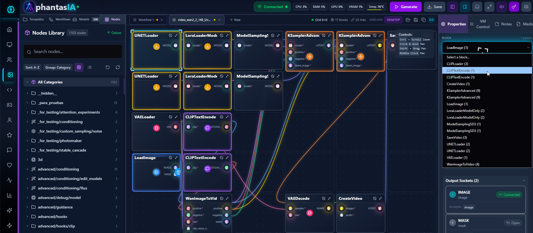Toggle the bottom panel layout button
This screenshot has height=233, width=533.
pyautogui.click(x=477, y=7)
